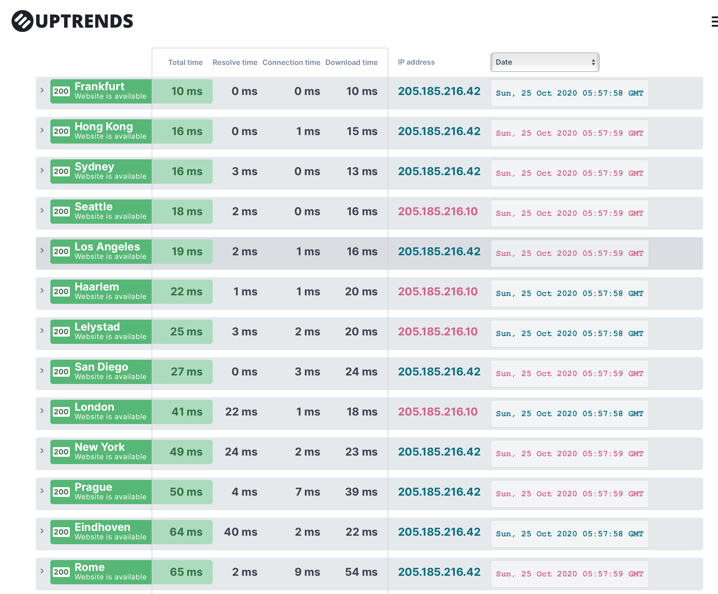Click the Eindhoven date field value

570,534
